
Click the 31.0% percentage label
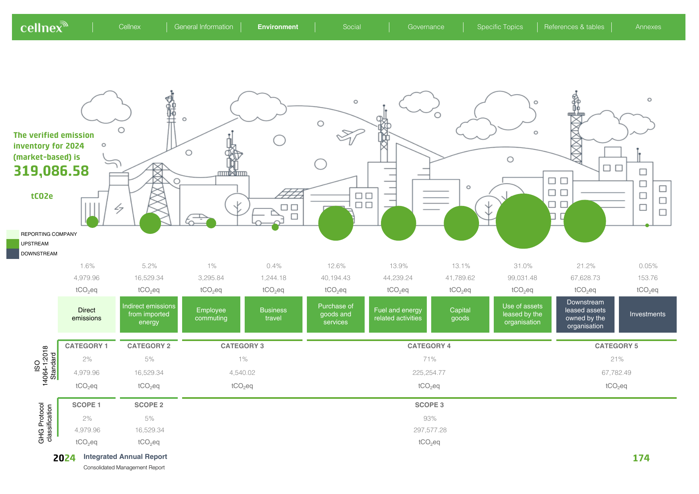click(523, 266)
